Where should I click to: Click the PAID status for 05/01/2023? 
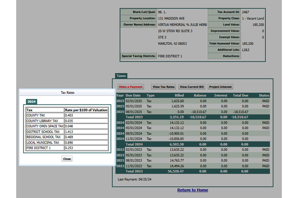pos(266,155)
